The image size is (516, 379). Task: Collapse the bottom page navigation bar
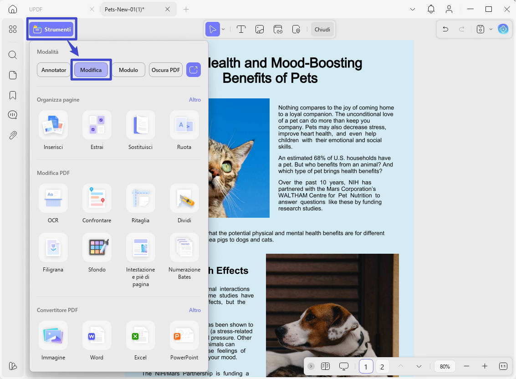[x=311, y=366]
